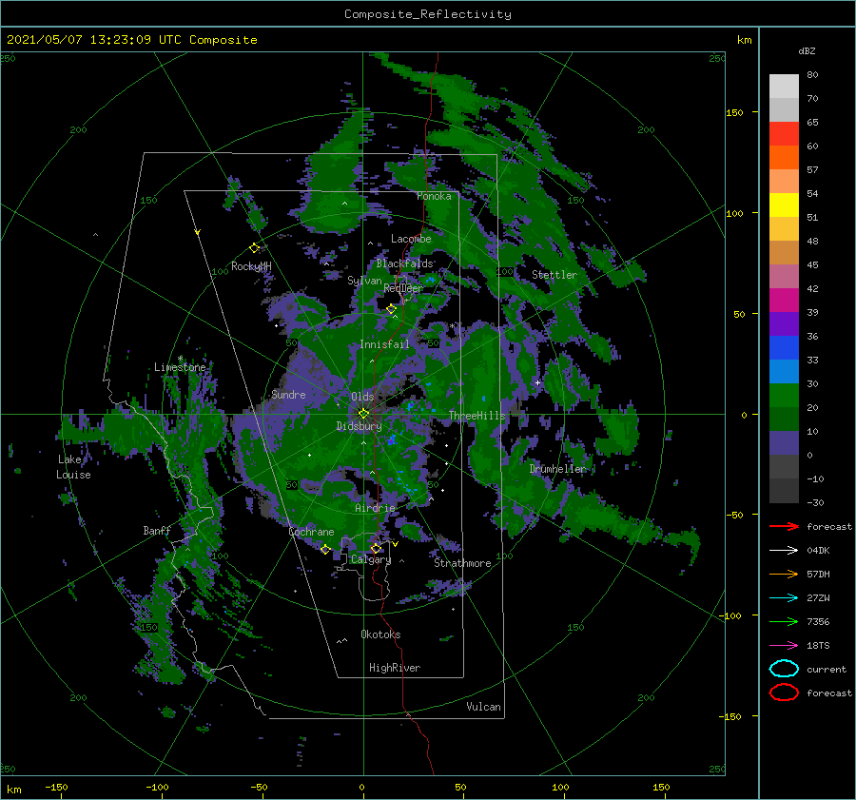Select the light grey swatch below 80

pos(784,87)
